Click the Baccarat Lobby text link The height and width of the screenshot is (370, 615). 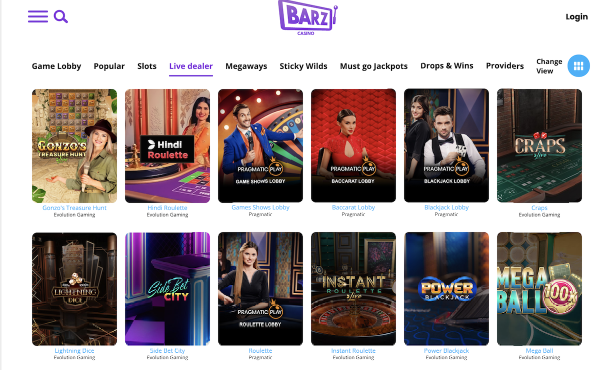click(x=353, y=207)
